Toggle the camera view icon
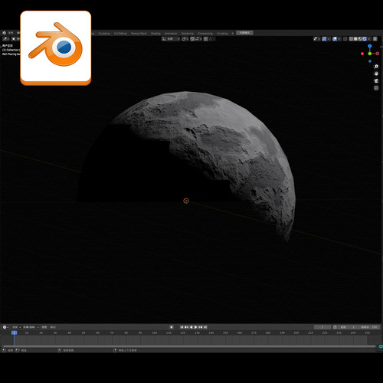 [x=376, y=80]
